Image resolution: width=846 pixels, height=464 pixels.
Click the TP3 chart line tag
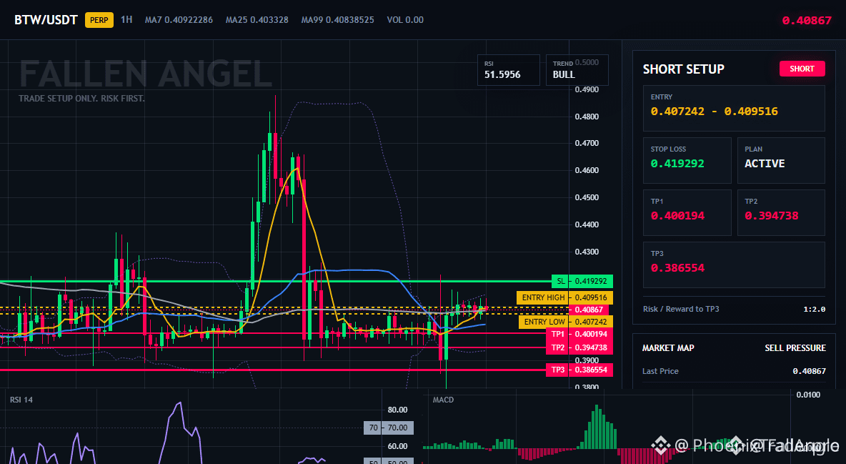(580, 370)
